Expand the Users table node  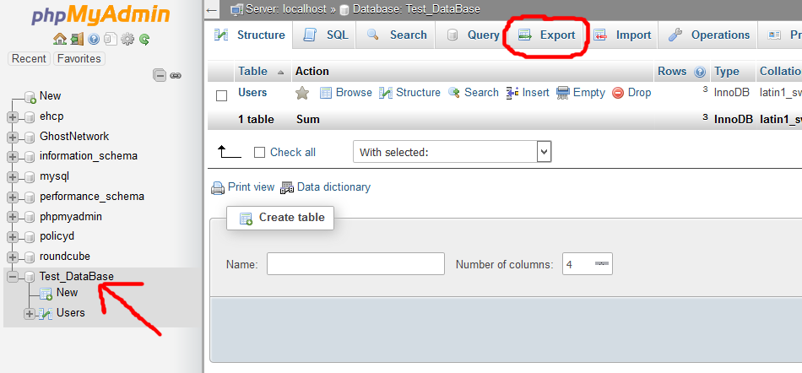(x=30, y=313)
